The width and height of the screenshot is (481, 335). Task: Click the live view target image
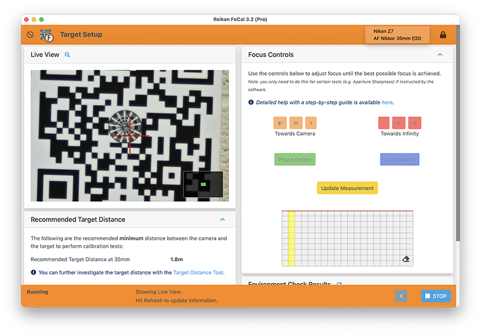[x=130, y=136]
